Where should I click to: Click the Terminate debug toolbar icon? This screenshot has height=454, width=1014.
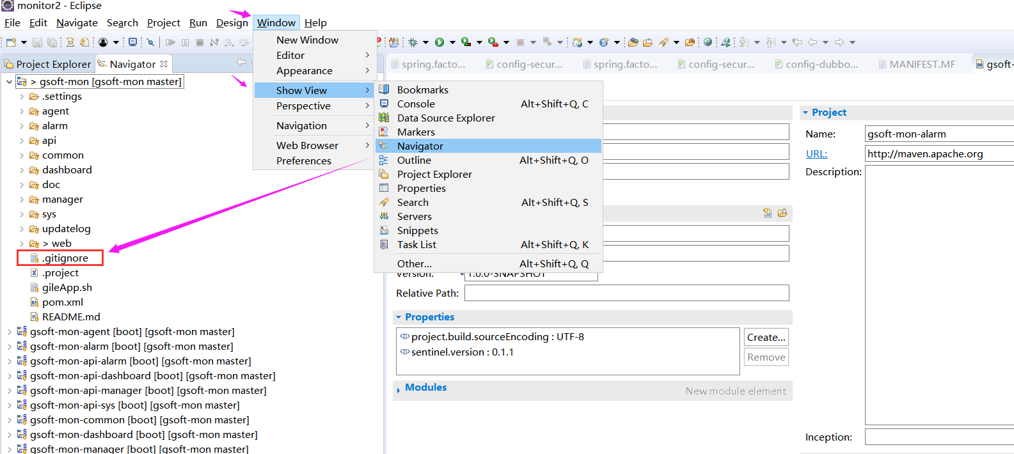200,42
